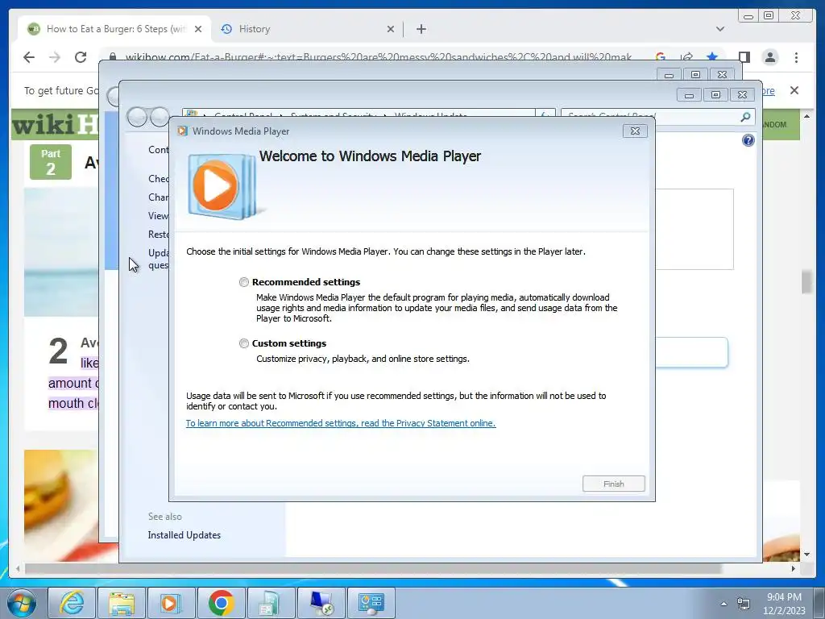Viewport: 825px width, 619px height.
Task: Open the Chrome side panel
Action: [744, 57]
